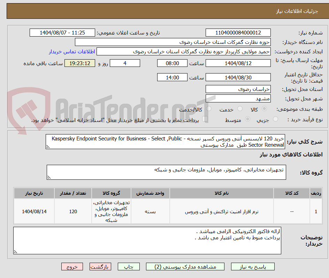
Task: Click the buyer notes text area
Action: tap(147, 240)
